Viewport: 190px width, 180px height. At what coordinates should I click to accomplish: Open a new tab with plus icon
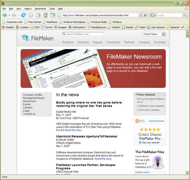pos(38,15)
